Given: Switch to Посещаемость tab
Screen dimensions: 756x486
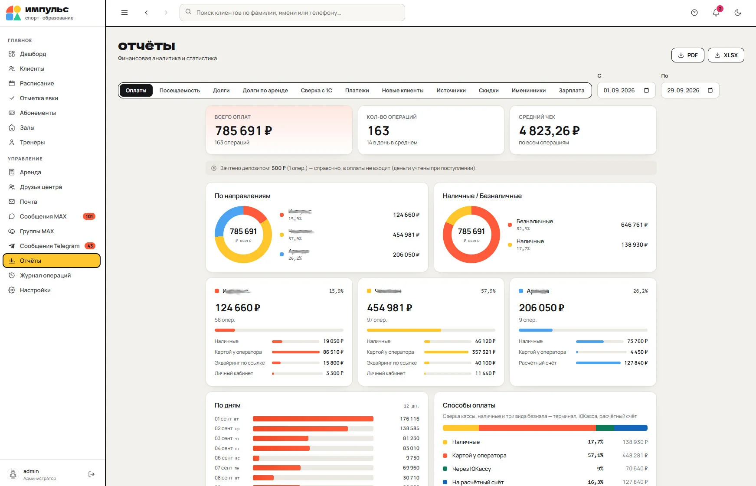Looking at the screenshot, I should (180, 90).
